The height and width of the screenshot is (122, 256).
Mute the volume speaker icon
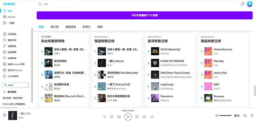click(x=217, y=116)
